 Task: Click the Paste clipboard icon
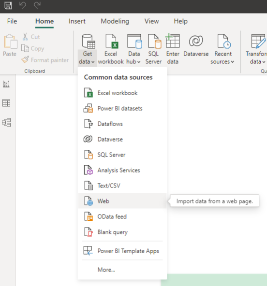tap(11, 42)
